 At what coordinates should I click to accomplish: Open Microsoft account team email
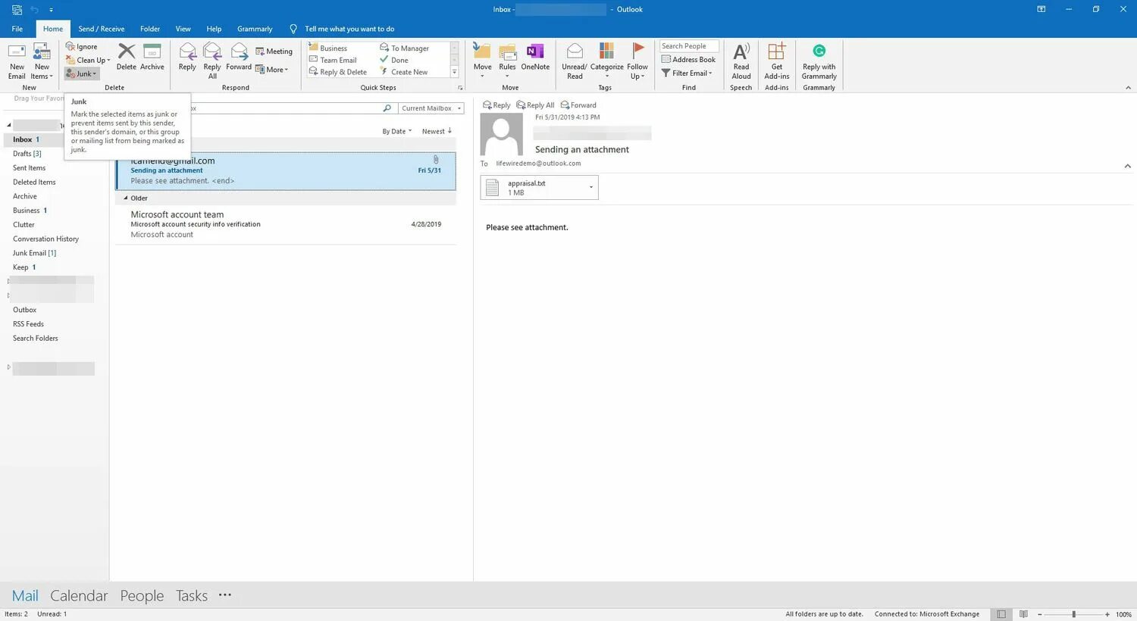pyautogui.click(x=286, y=224)
